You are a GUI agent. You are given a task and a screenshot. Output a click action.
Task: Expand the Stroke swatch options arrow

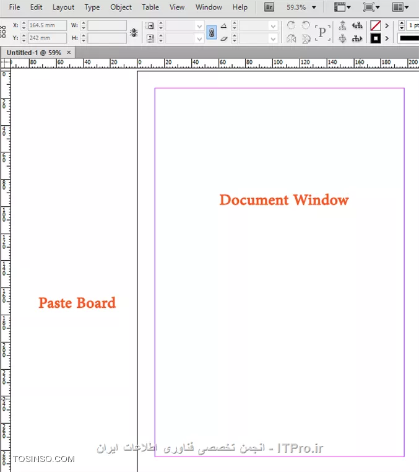click(x=387, y=38)
